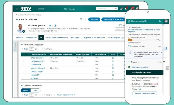This screenshot has height=105, width=174.
Task: Select the Ouvrir option in Listes de vérification
Action: [x=26, y=90]
